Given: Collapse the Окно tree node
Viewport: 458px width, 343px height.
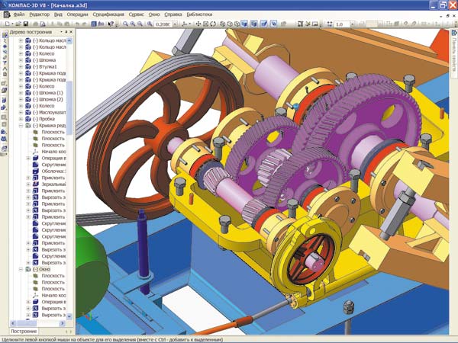Looking at the screenshot, I should [x=21, y=269].
